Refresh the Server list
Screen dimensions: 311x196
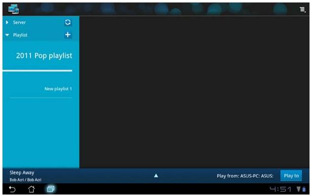coord(68,22)
